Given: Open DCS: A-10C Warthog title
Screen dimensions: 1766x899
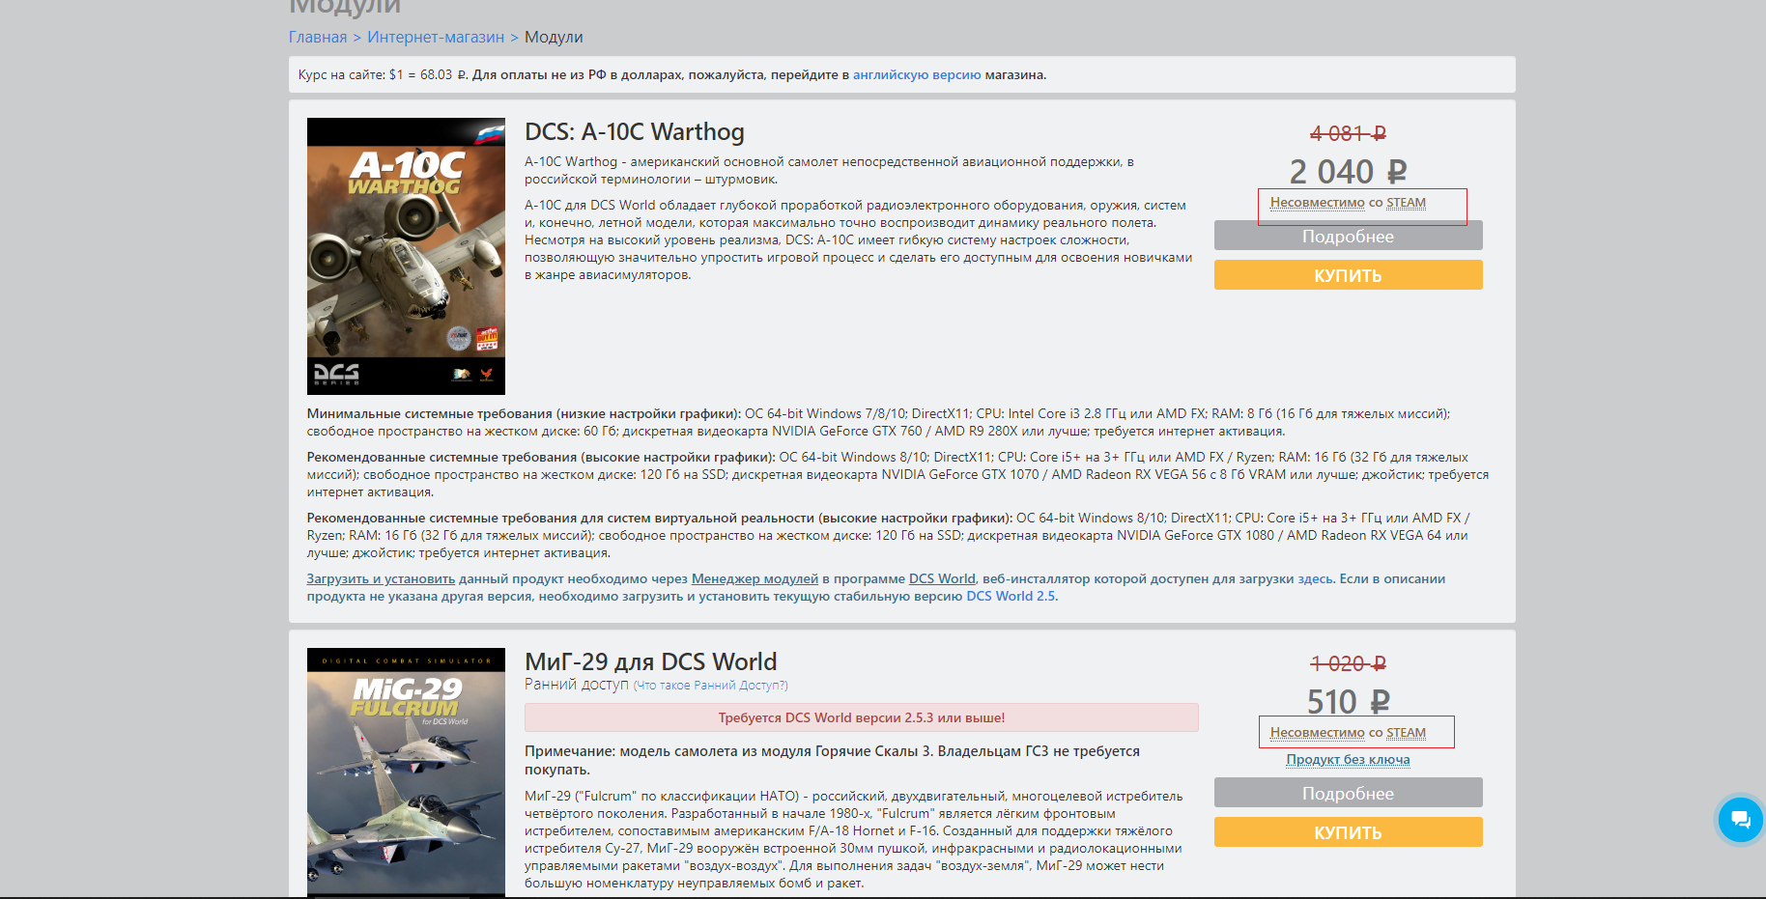Looking at the screenshot, I should (635, 132).
